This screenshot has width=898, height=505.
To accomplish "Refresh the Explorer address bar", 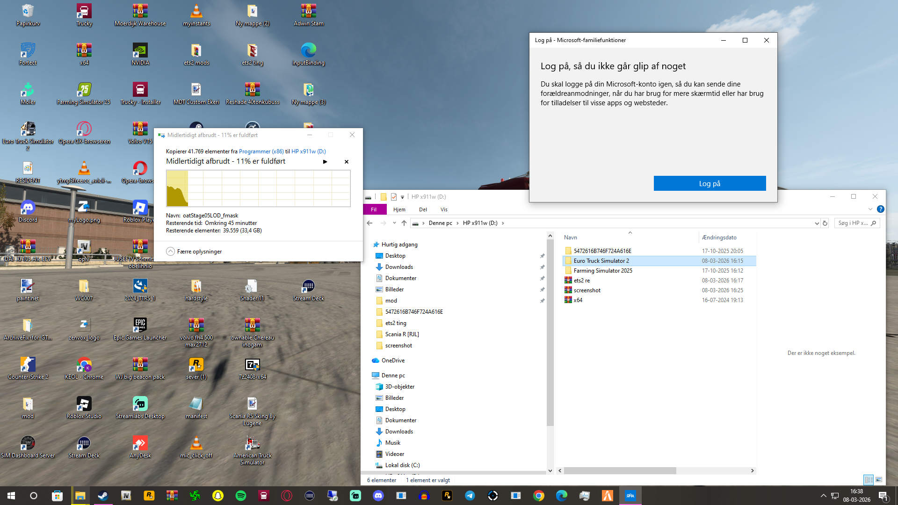I will click(x=825, y=223).
